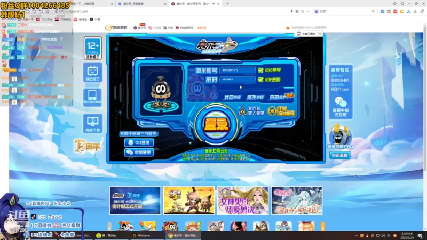Open the 13周年 anniversary badge
This screenshot has height=240, width=427.
pos(87,146)
